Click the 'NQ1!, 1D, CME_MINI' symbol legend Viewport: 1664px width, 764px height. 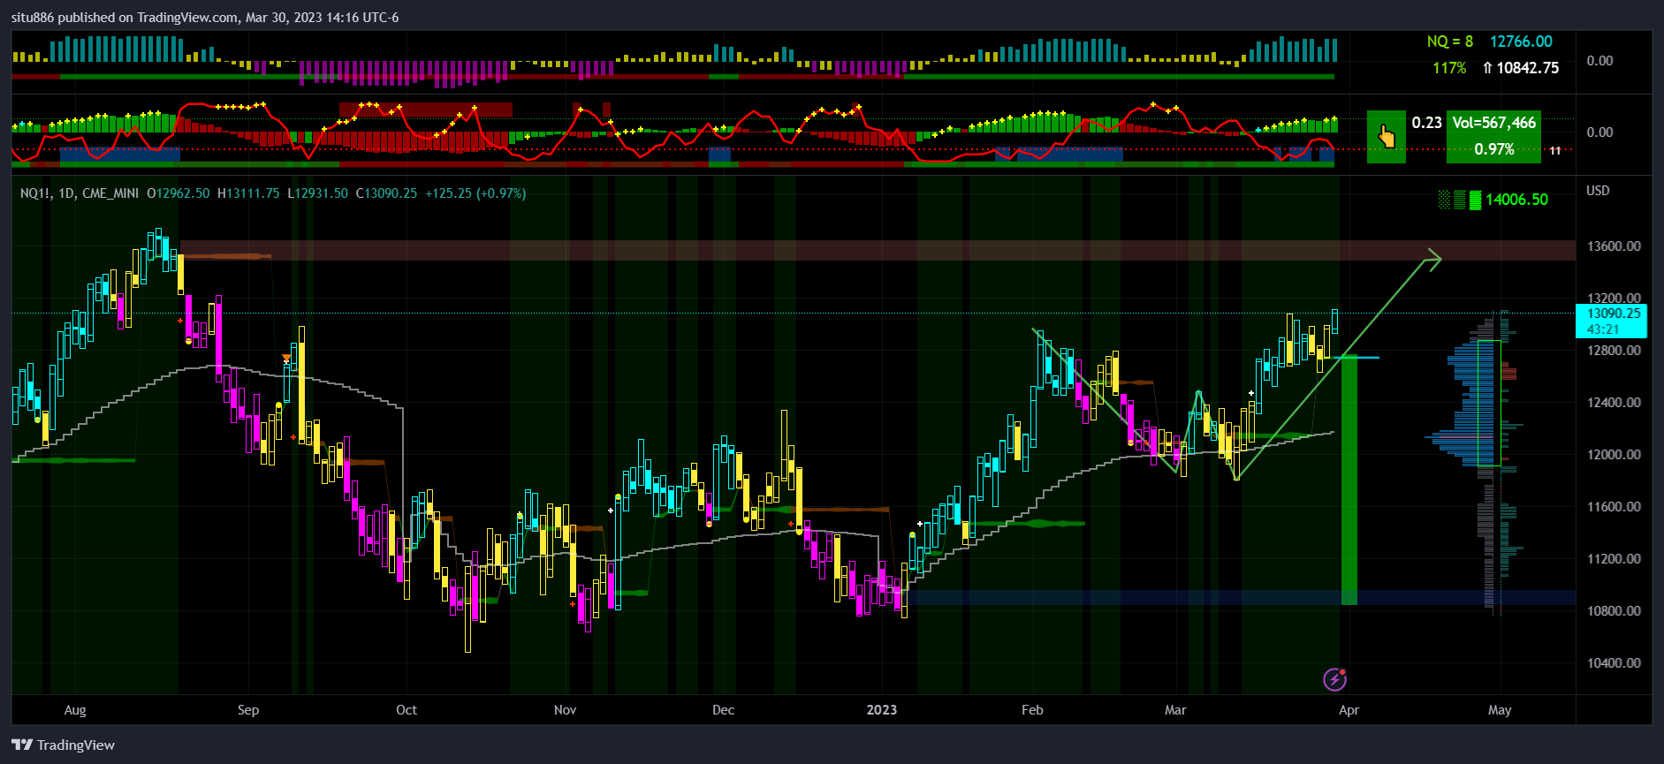coord(80,193)
